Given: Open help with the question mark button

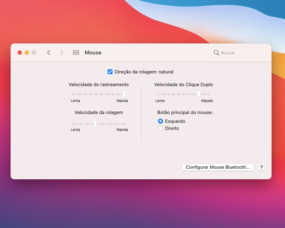Looking at the screenshot, I should click(x=261, y=167).
